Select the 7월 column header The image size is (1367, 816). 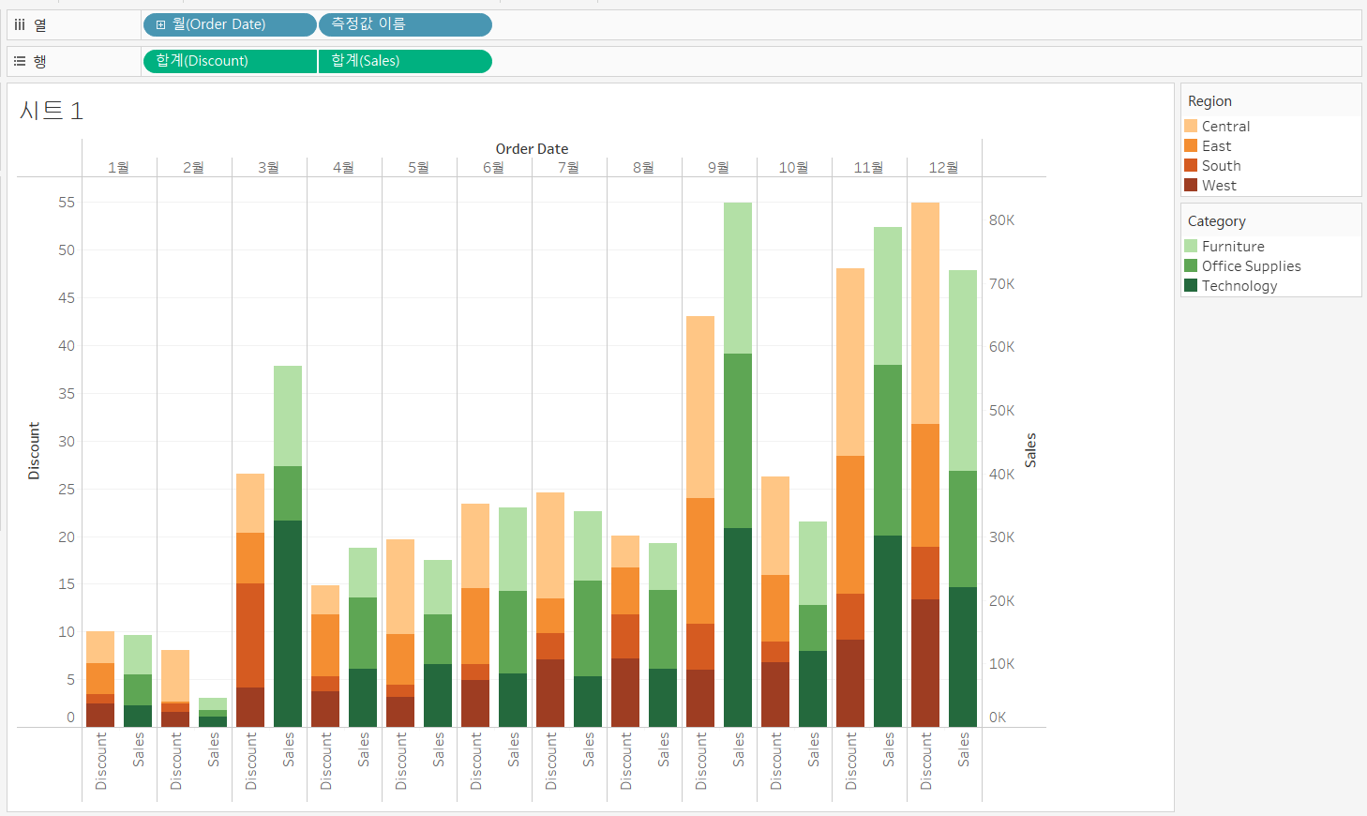(569, 167)
